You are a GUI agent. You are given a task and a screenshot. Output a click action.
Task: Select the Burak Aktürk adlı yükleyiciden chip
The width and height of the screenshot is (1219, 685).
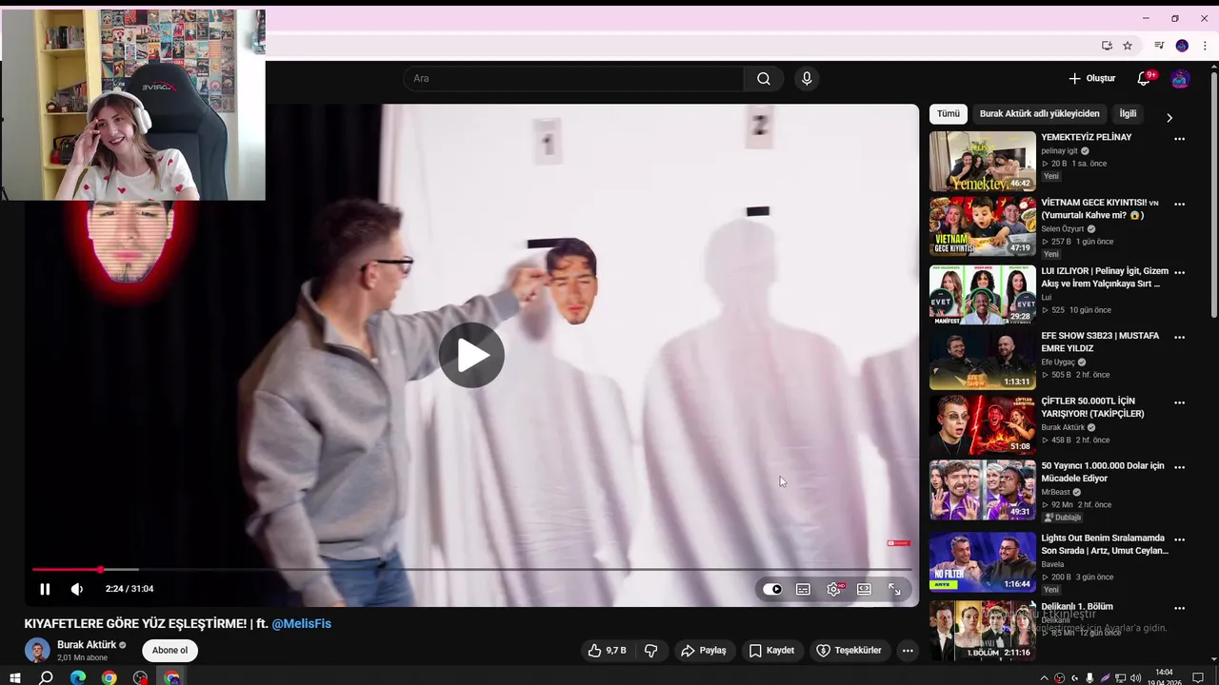1039,114
